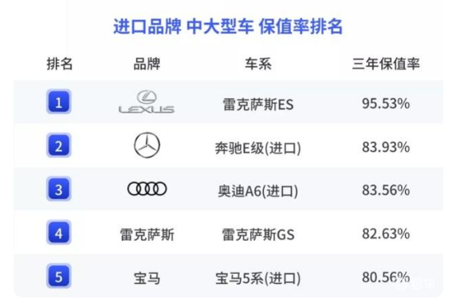Viewport: 464px width, 300px height.
Task: Select the rank 3 badge
Action: tap(58, 188)
